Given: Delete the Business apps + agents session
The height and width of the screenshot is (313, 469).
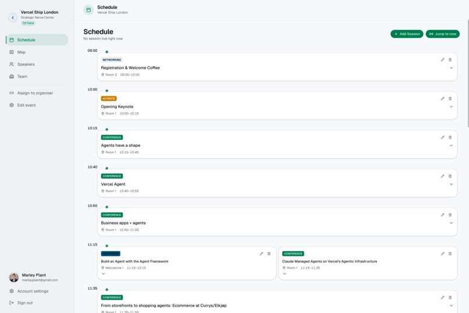Looking at the screenshot, I should [450, 215].
